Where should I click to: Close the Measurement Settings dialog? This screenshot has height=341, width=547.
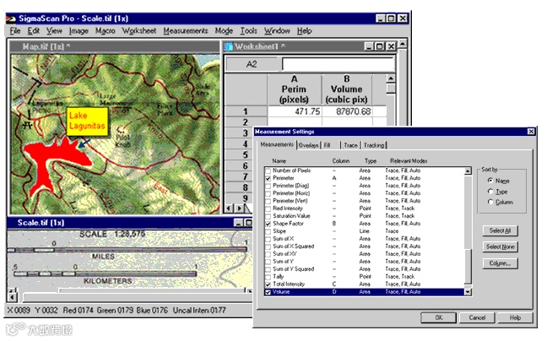click(x=531, y=132)
